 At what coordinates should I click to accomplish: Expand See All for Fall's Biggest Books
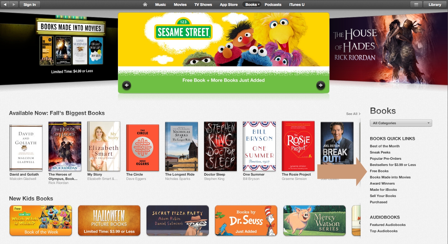(x=353, y=114)
